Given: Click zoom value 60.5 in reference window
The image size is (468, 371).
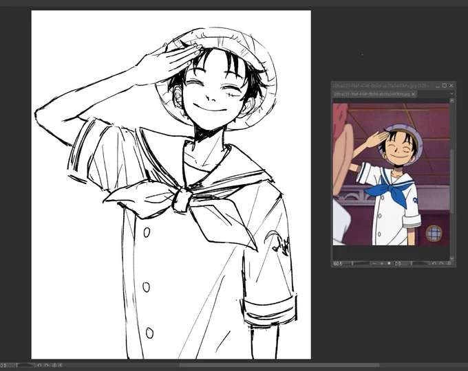Looking at the screenshot, I should [x=338, y=263].
